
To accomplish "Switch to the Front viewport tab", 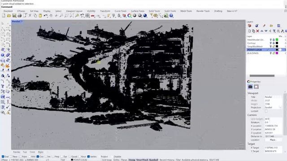I will 32,152.
